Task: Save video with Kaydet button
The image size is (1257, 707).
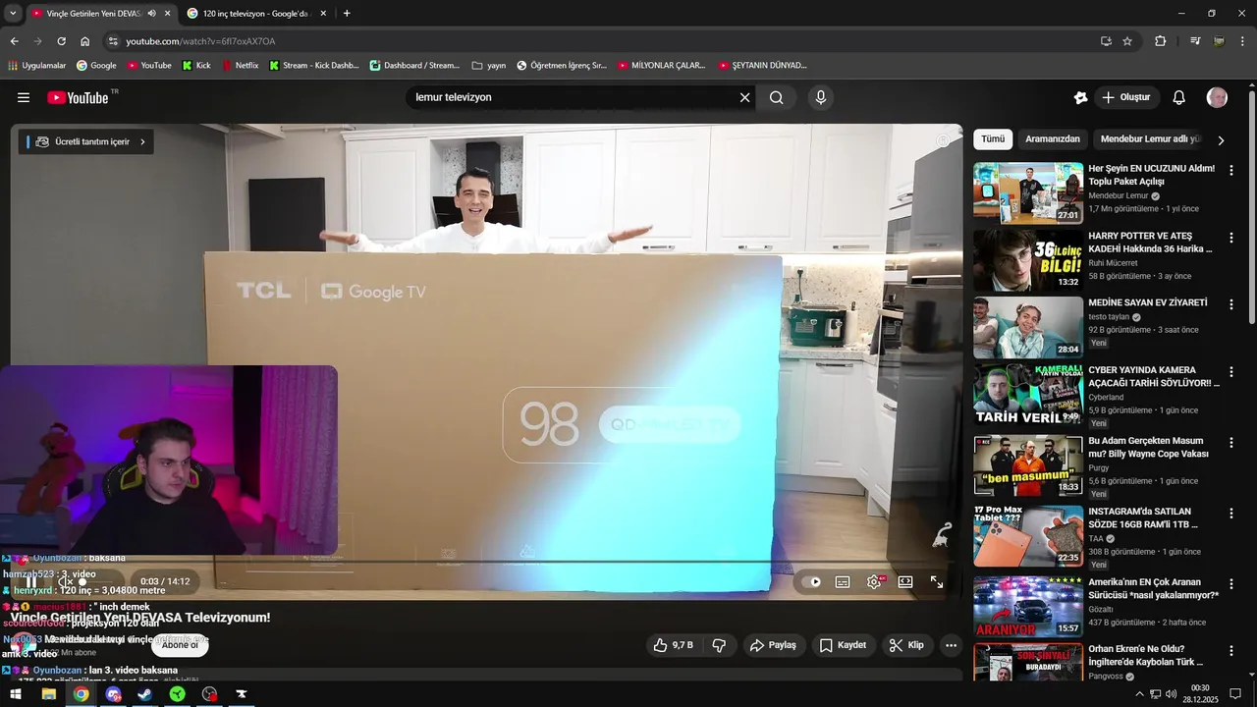Action: coord(843,645)
